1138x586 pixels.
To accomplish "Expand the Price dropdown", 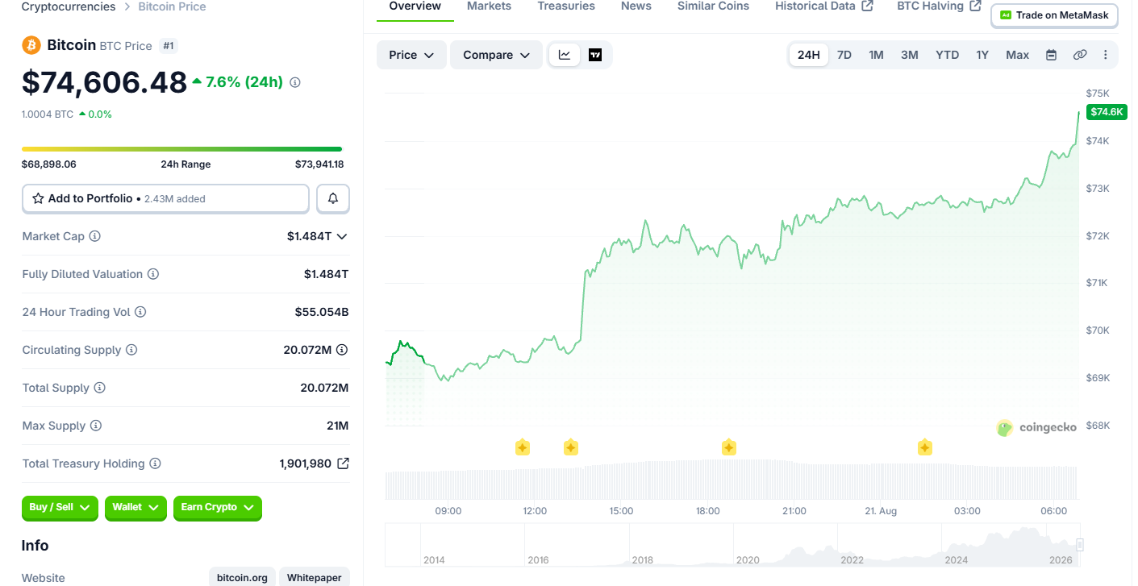I will [411, 55].
